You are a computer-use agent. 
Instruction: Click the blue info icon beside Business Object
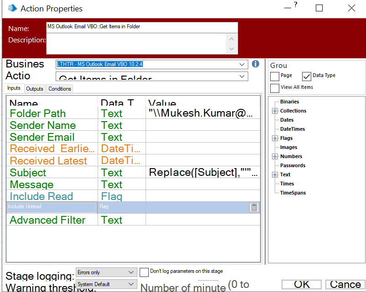tap(256, 64)
